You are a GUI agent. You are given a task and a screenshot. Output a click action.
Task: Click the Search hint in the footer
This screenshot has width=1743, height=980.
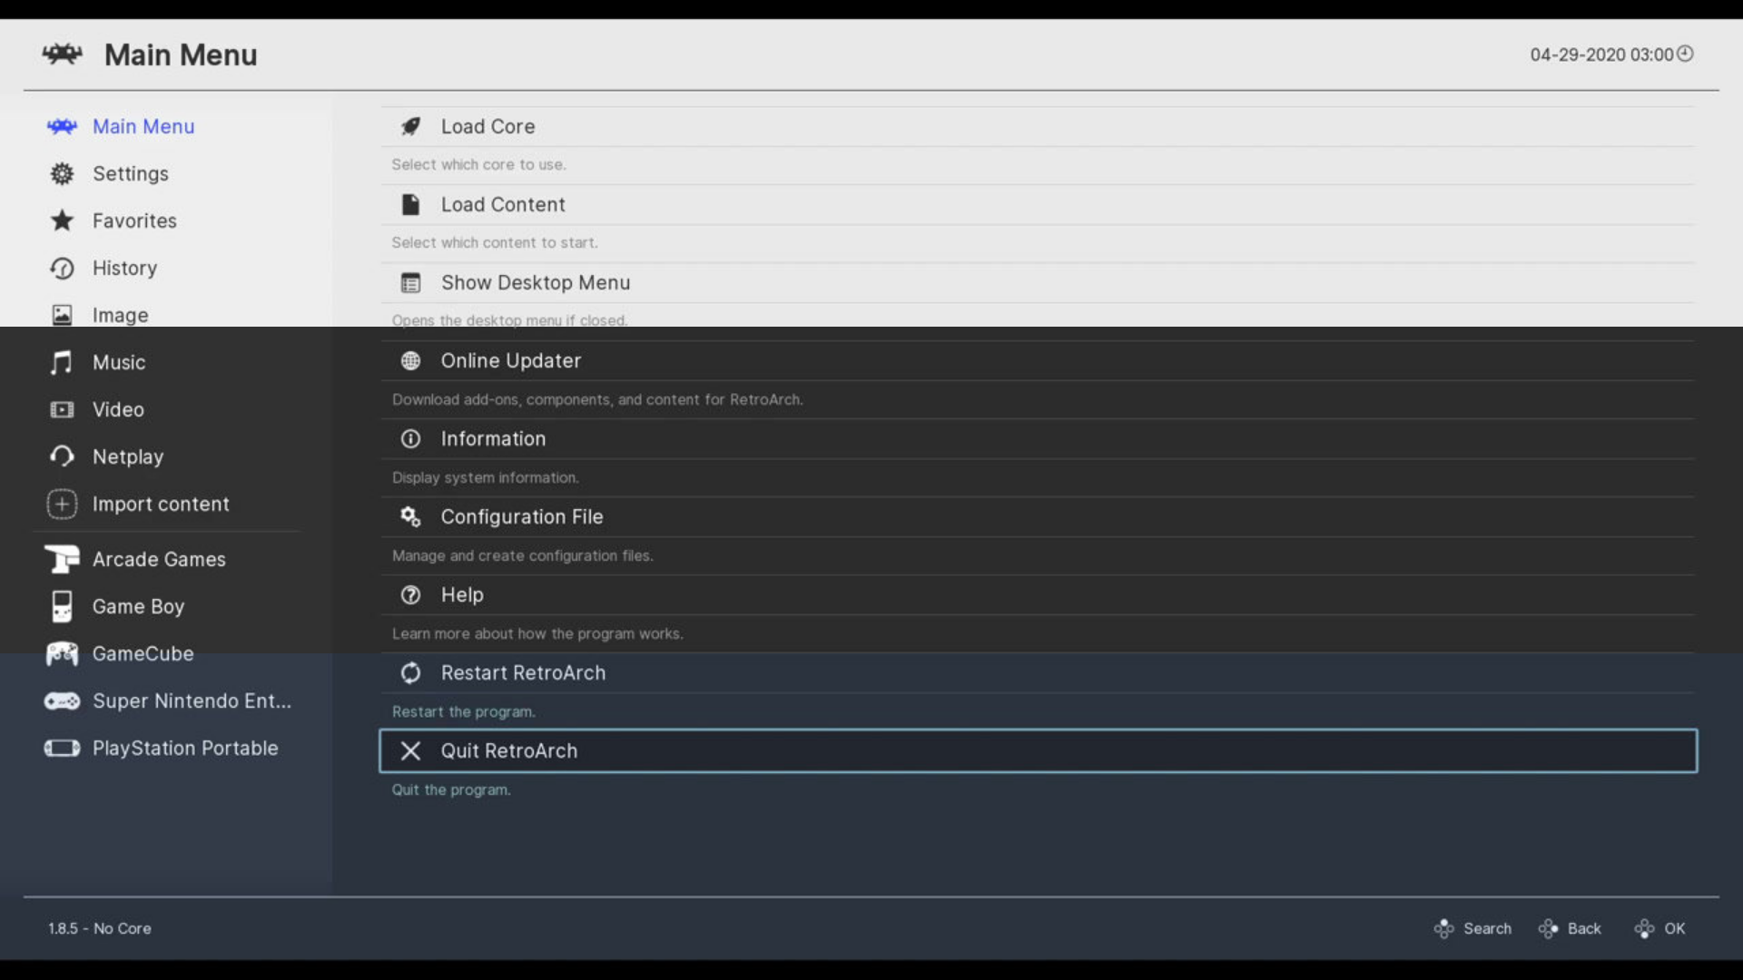1472,928
